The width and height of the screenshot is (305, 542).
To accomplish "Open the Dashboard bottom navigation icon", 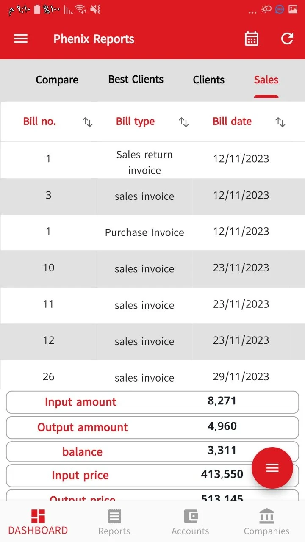I will (x=38, y=516).
